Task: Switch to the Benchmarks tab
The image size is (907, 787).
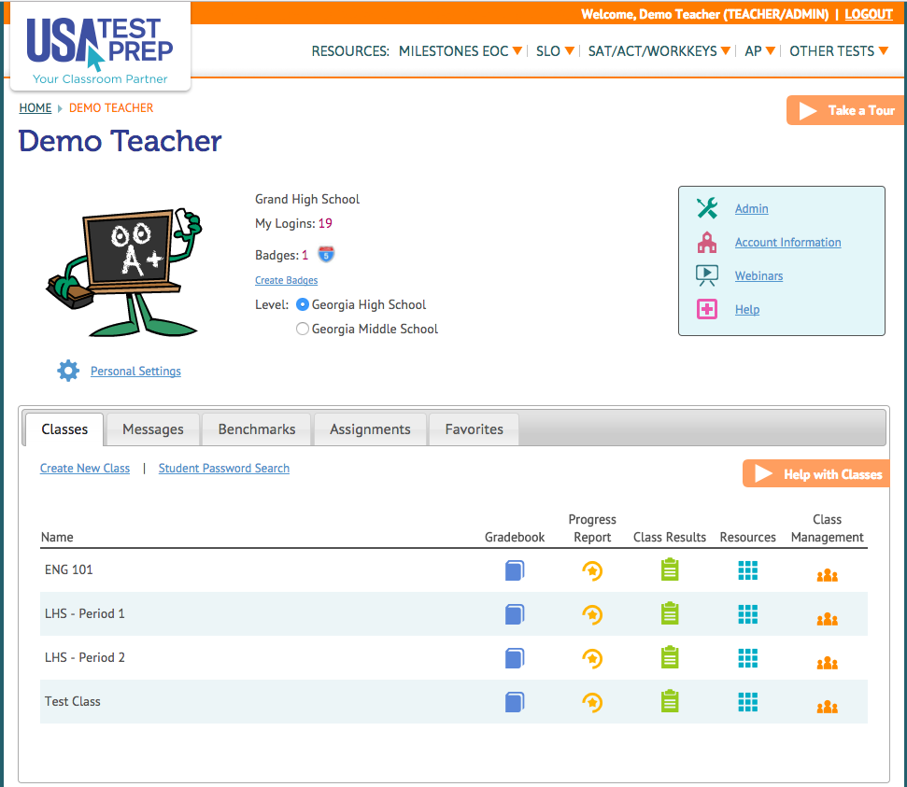Action: coord(256,429)
